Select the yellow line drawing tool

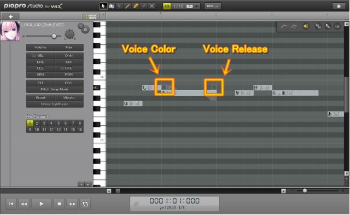coord(127,6)
